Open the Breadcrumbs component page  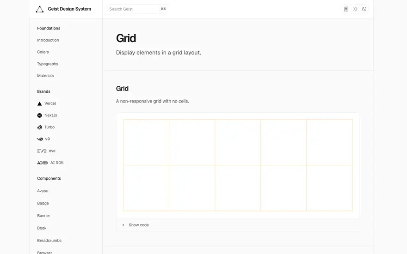tap(49, 241)
